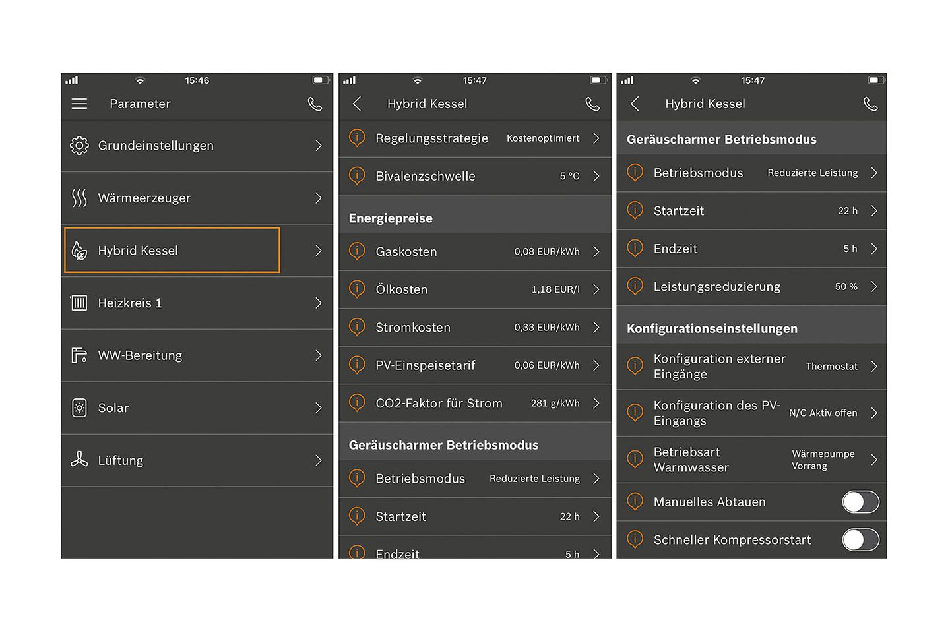Tap the phone icon in Parameter header
The width and height of the screenshot is (950, 633).
[315, 104]
